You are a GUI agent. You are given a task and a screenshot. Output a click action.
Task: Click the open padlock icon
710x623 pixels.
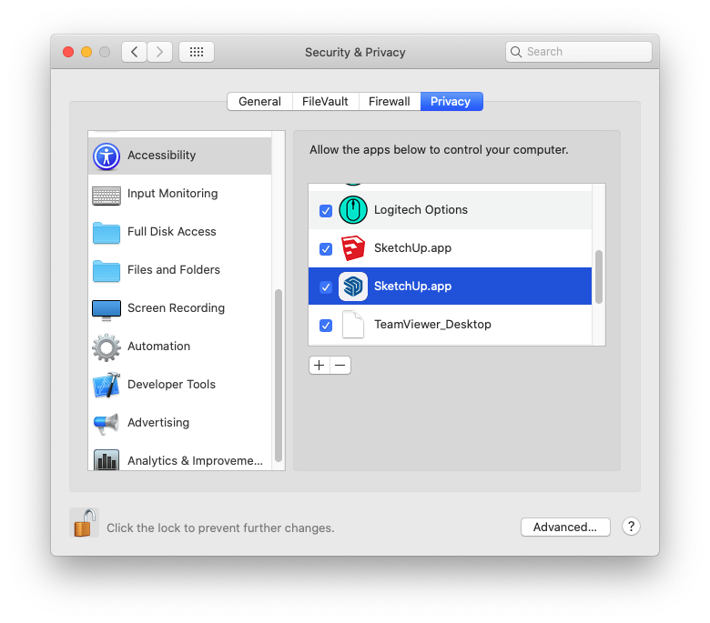point(85,523)
